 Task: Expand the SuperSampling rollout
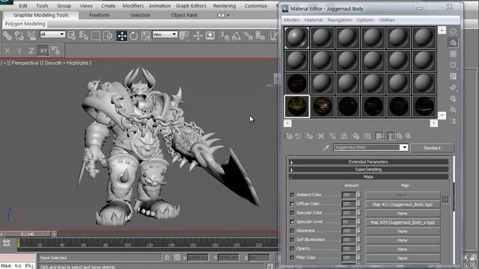368,170
